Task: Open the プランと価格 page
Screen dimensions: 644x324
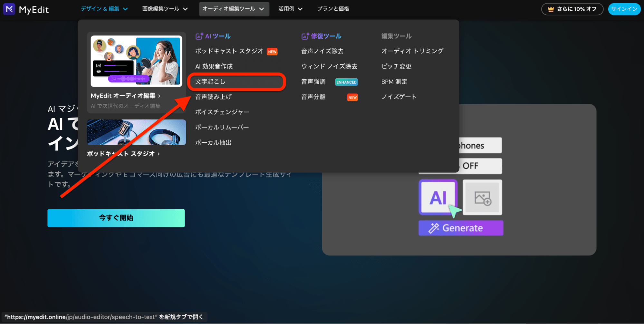Action: (333, 9)
